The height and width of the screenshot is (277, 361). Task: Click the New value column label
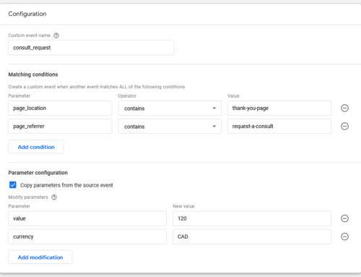pos(183,206)
